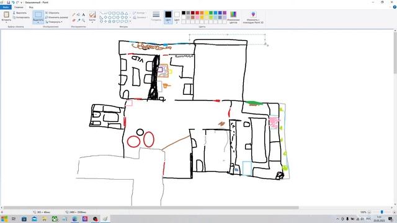Pick the yellow color swatch

pyautogui.click(x=207, y=13)
